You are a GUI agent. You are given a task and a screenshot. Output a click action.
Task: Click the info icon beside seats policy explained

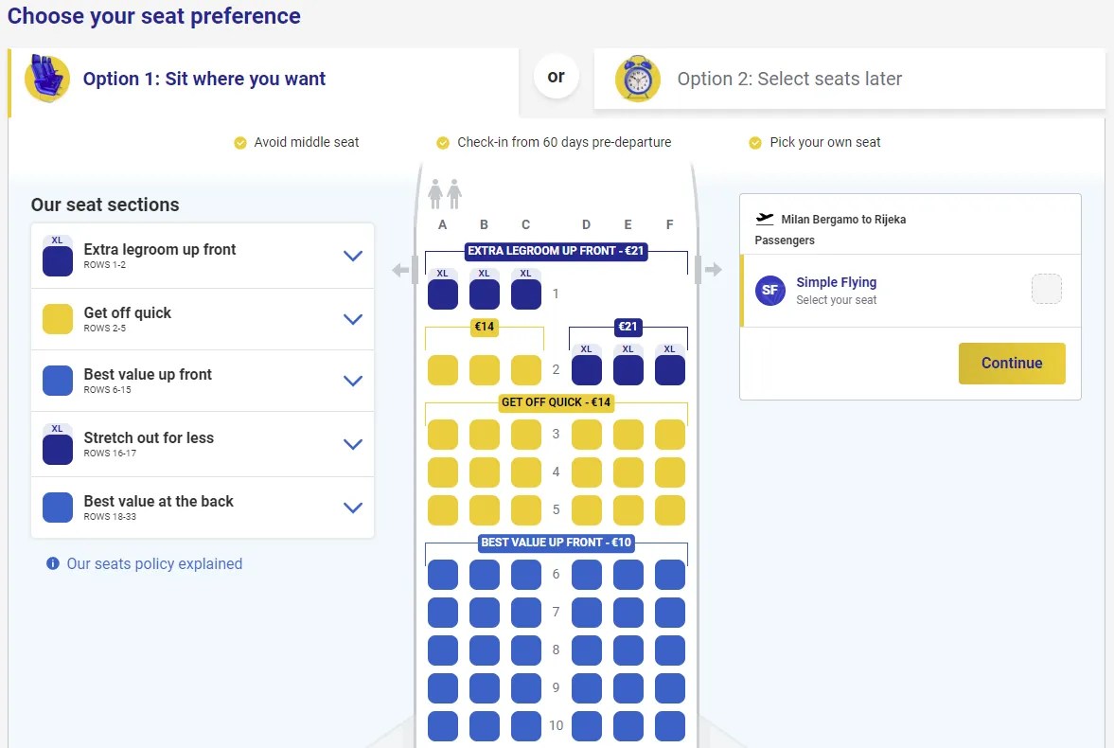click(53, 562)
